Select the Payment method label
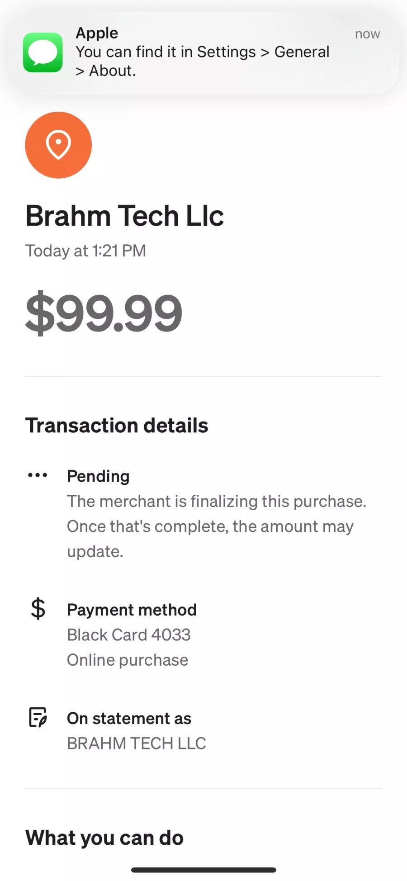The height and width of the screenshot is (881, 407). pyautogui.click(x=132, y=610)
